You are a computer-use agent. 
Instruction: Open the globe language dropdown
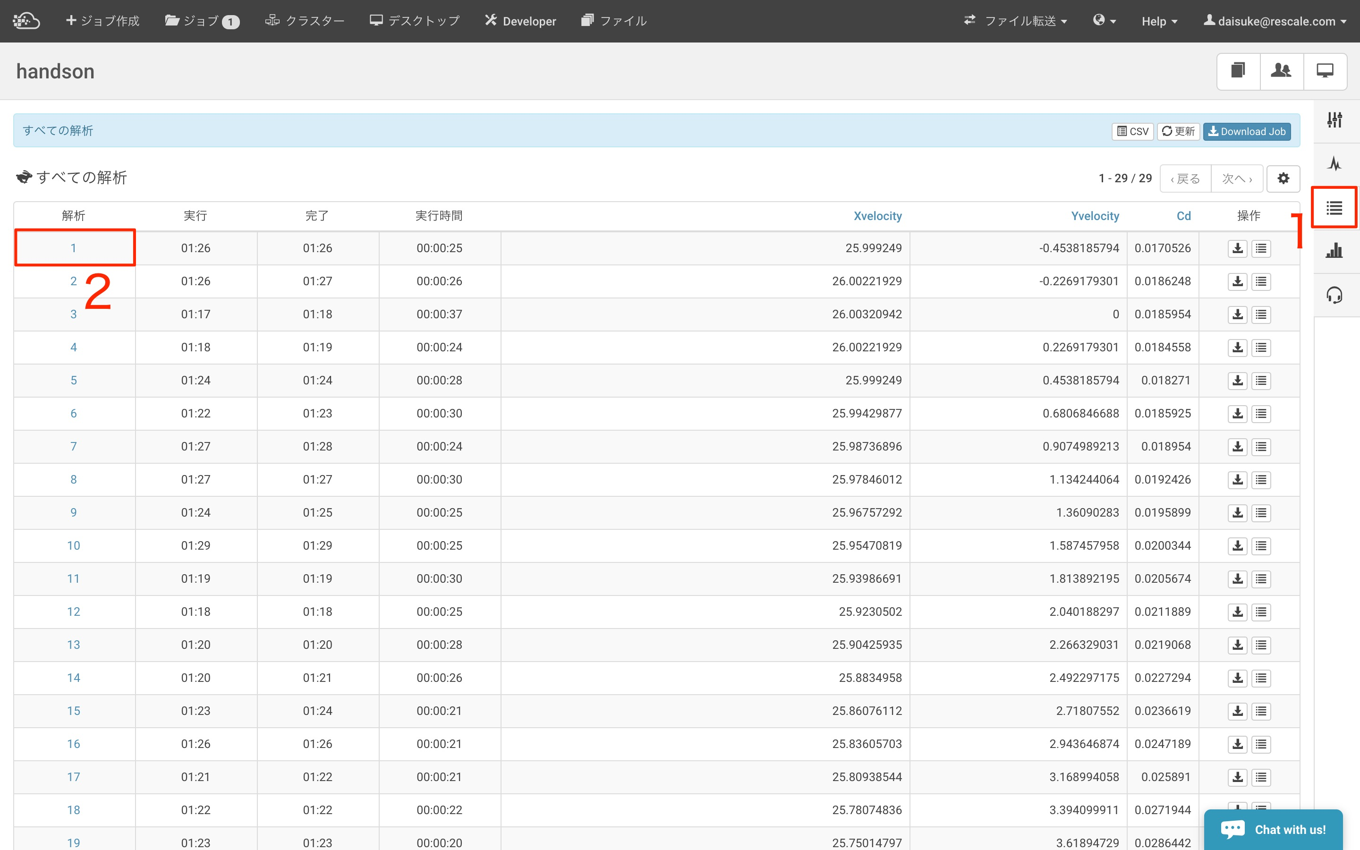[x=1104, y=21]
